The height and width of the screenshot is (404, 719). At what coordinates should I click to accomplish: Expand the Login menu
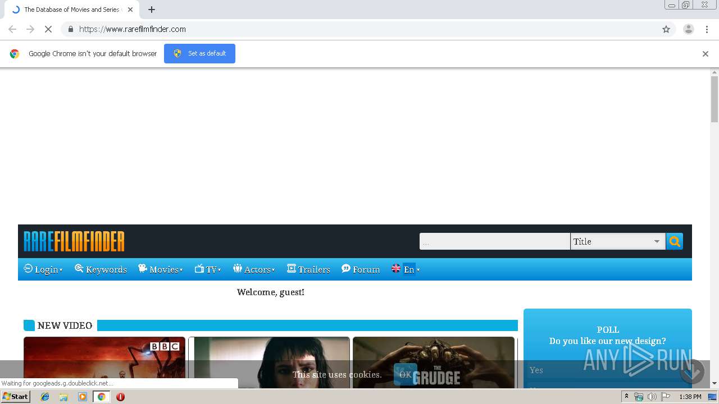point(43,269)
